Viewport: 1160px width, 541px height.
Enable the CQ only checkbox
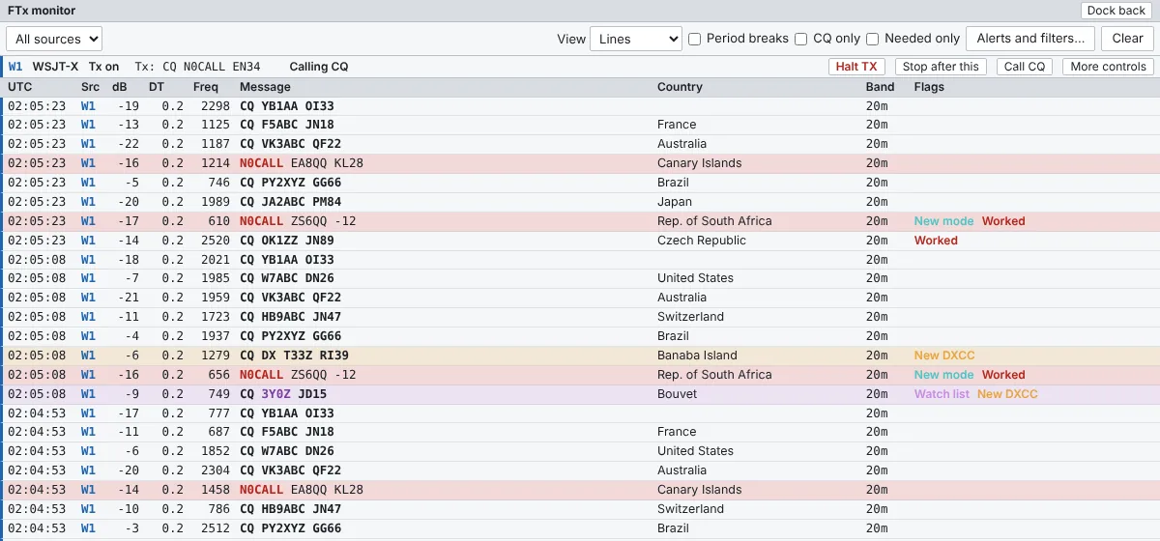coord(800,39)
